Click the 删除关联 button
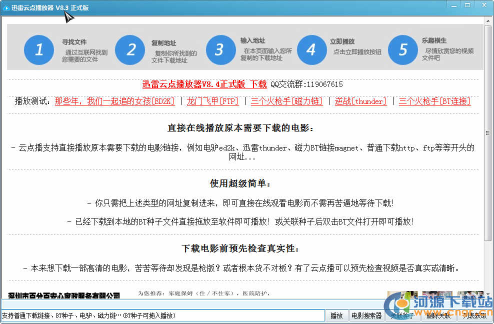494x324 pixels. (438, 315)
